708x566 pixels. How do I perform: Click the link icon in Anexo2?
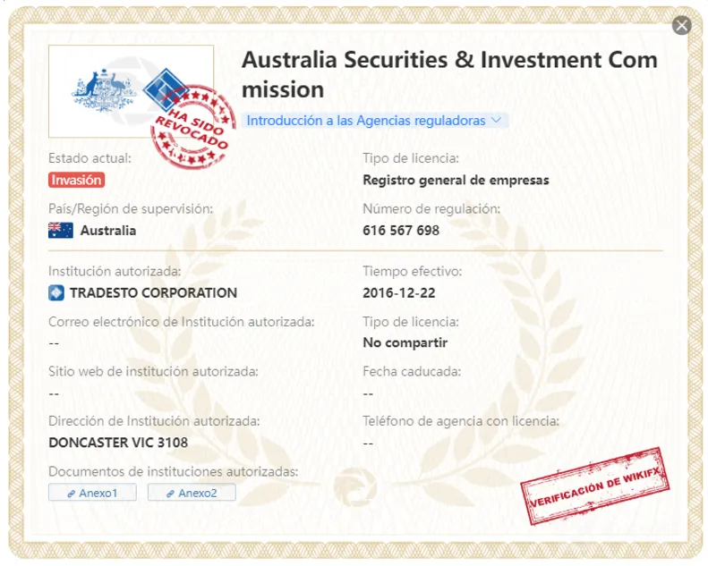170,494
